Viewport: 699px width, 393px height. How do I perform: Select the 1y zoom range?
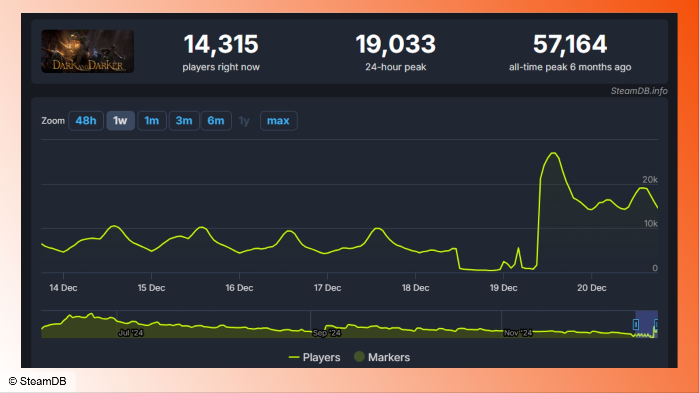click(244, 121)
